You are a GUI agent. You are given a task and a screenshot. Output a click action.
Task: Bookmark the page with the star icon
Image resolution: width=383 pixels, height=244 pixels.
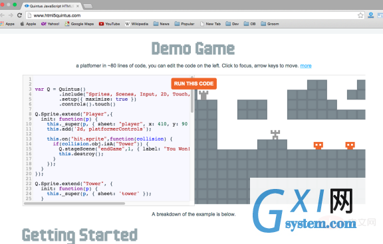[x=360, y=15]
